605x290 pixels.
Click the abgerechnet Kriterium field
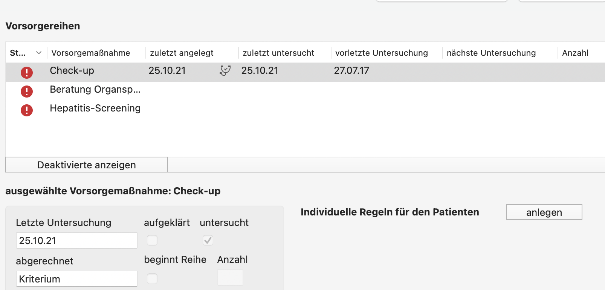[77, 279]
